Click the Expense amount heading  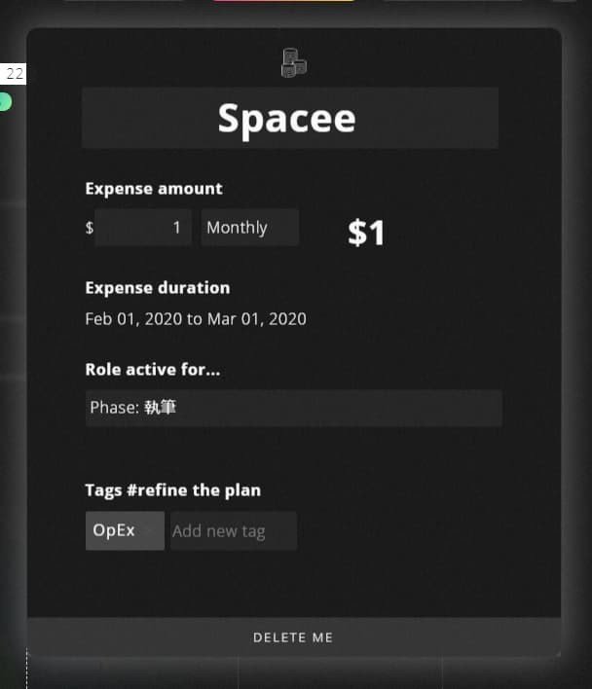tap(154, 189)
